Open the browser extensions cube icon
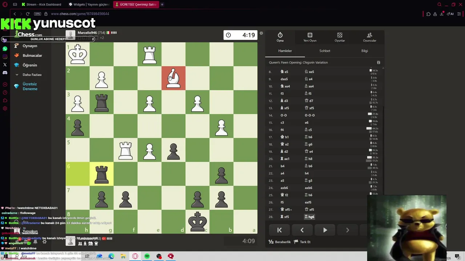This screenshot has height=261, width=465. tap(428, 14)
